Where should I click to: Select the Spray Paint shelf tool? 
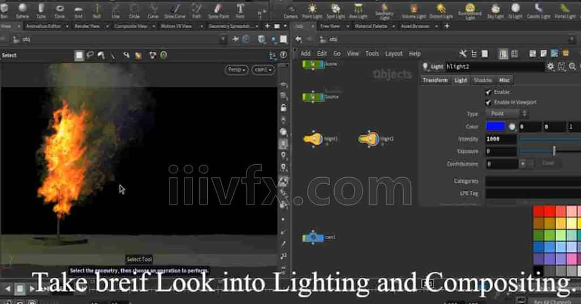tap(219, 11)
